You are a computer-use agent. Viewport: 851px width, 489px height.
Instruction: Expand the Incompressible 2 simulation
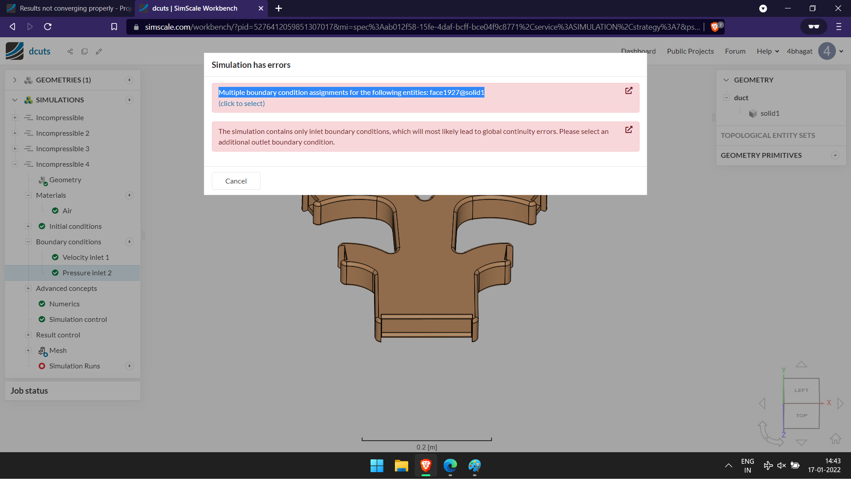[15, 133]
